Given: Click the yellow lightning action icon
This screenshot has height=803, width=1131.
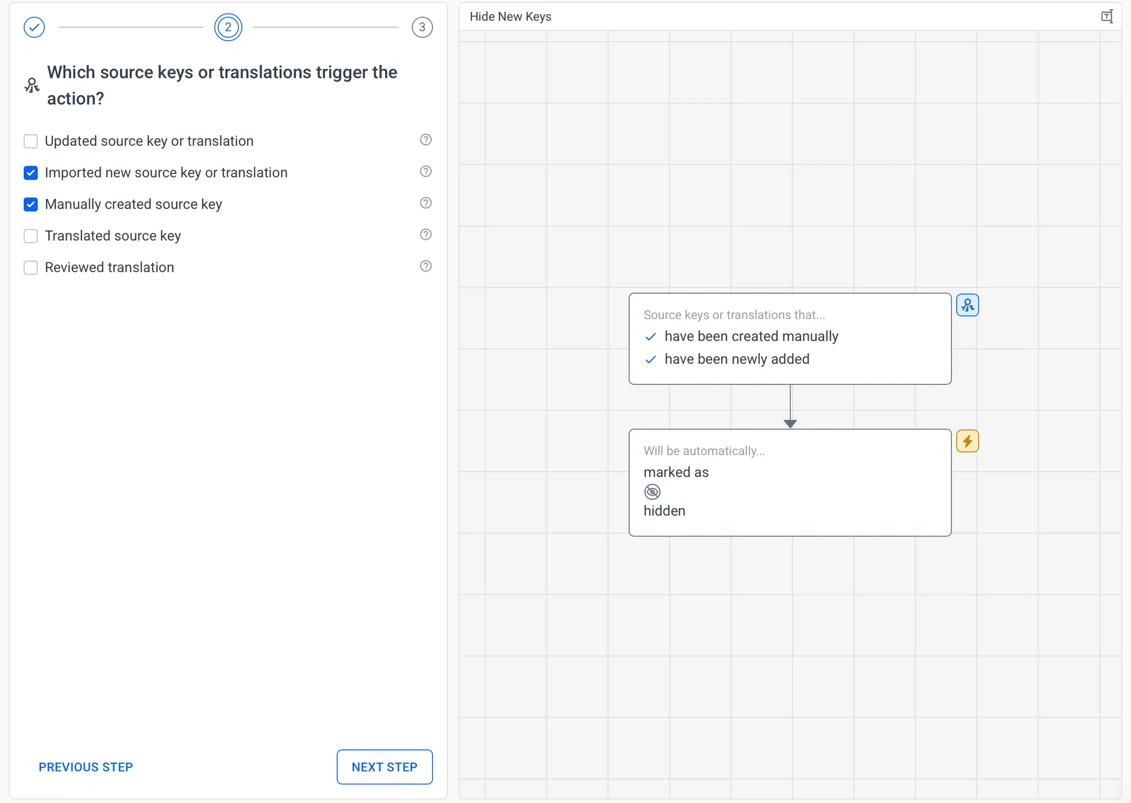Looking at the screenshot, I should click(x=968, y=441).
